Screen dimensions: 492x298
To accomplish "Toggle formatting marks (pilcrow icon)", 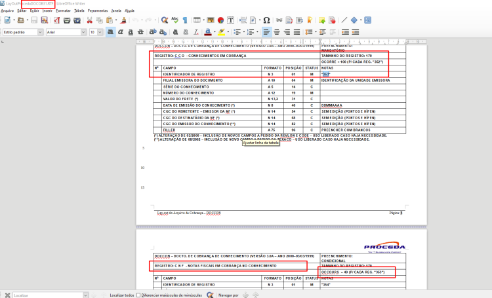I will [185, 20].
